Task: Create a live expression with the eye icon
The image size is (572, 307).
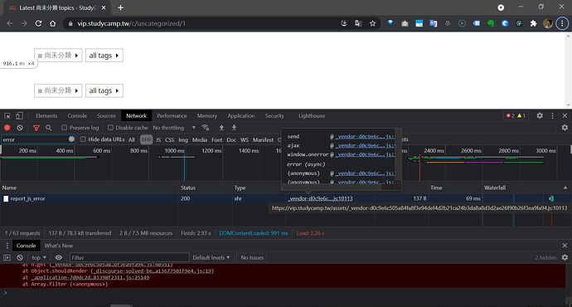Action: pos(58,257)
